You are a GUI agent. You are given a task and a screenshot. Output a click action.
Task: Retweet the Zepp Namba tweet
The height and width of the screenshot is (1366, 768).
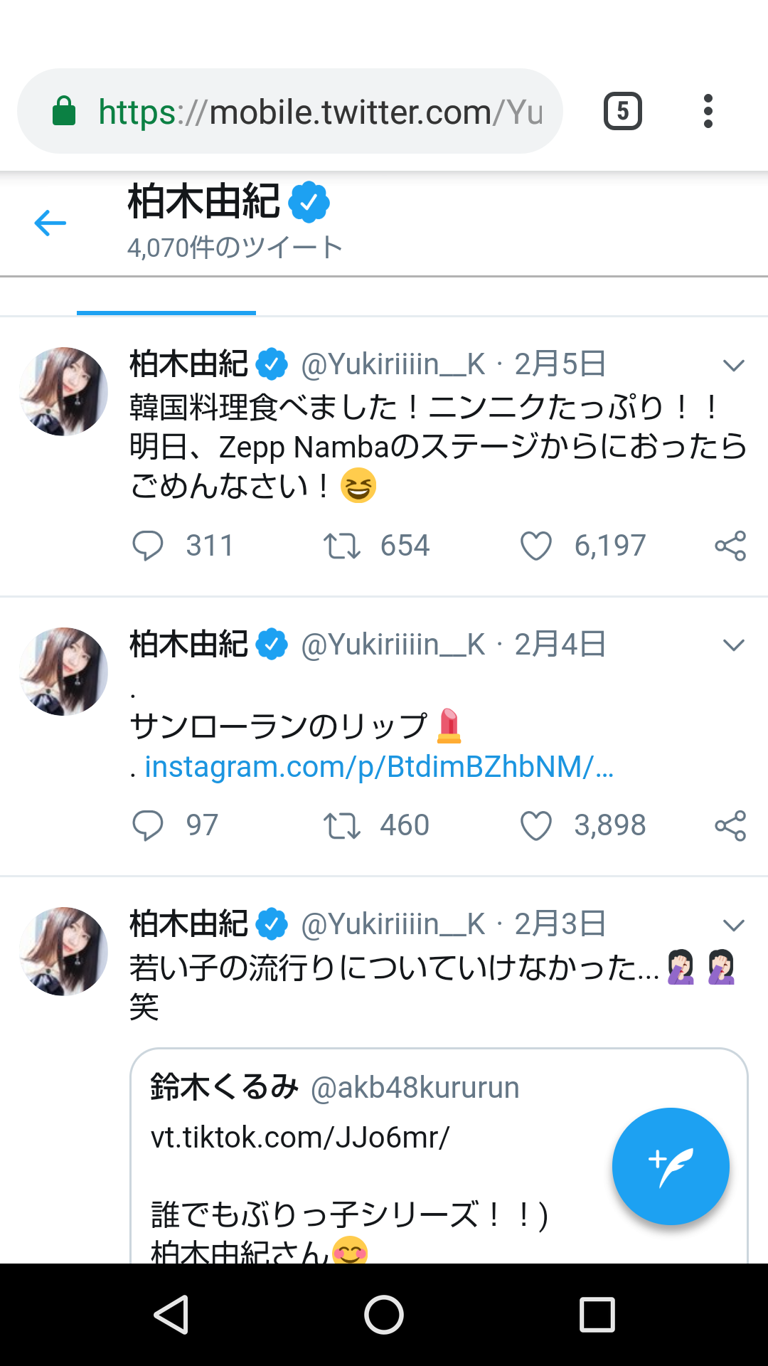342,546
